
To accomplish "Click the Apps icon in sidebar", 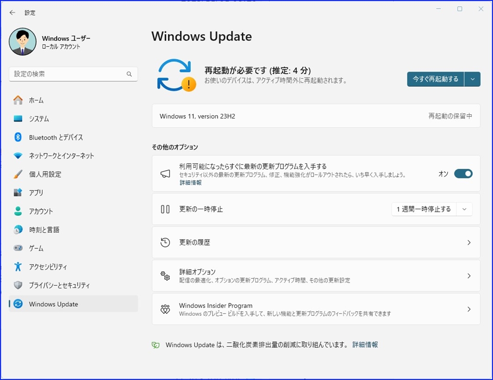I will click(18, 192).
